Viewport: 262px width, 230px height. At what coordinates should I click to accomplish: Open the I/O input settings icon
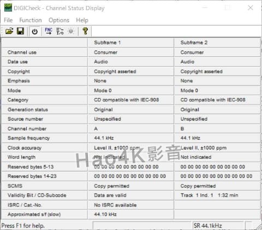59,31
